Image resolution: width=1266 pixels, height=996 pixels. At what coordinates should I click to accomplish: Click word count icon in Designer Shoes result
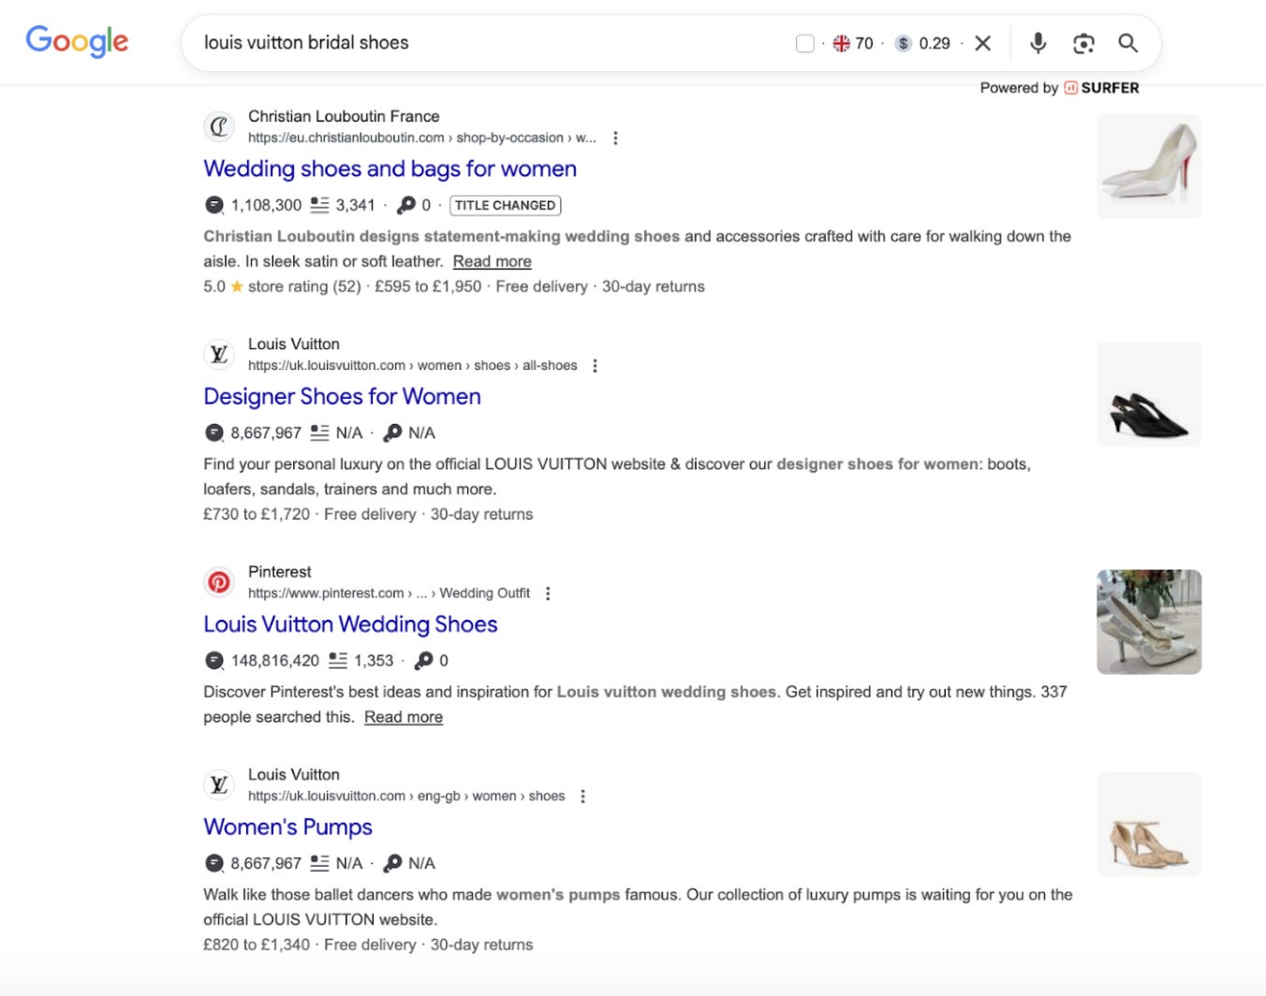point(319,432)
